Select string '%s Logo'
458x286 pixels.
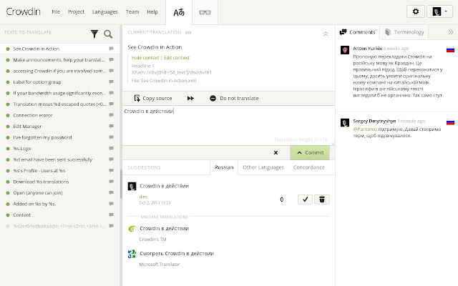[x=60, y=149]
